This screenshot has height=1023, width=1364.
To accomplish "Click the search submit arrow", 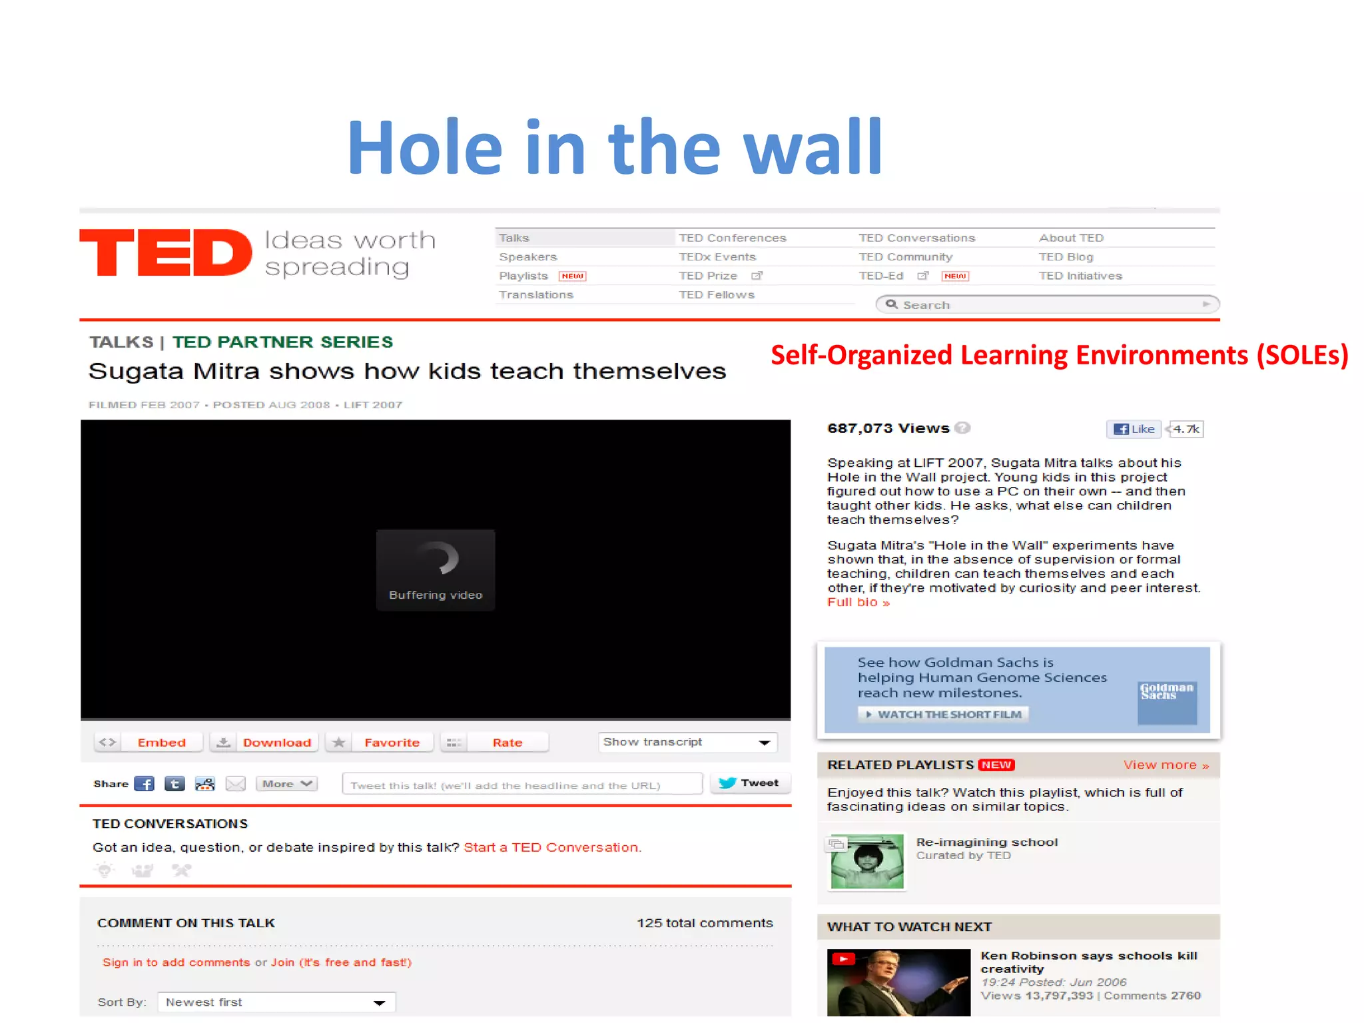I will click(x=1206, y=304).
